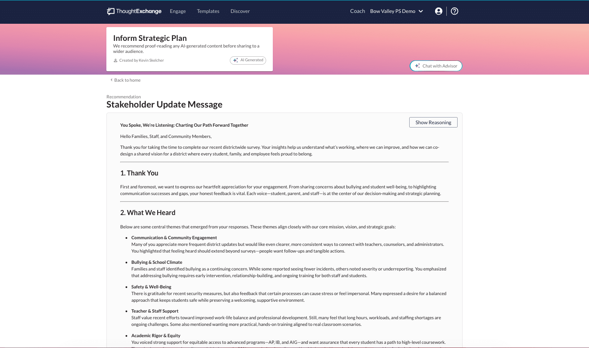Open the user account profile icon
This screenshot has height=348, width=589.
click(438, 11)
